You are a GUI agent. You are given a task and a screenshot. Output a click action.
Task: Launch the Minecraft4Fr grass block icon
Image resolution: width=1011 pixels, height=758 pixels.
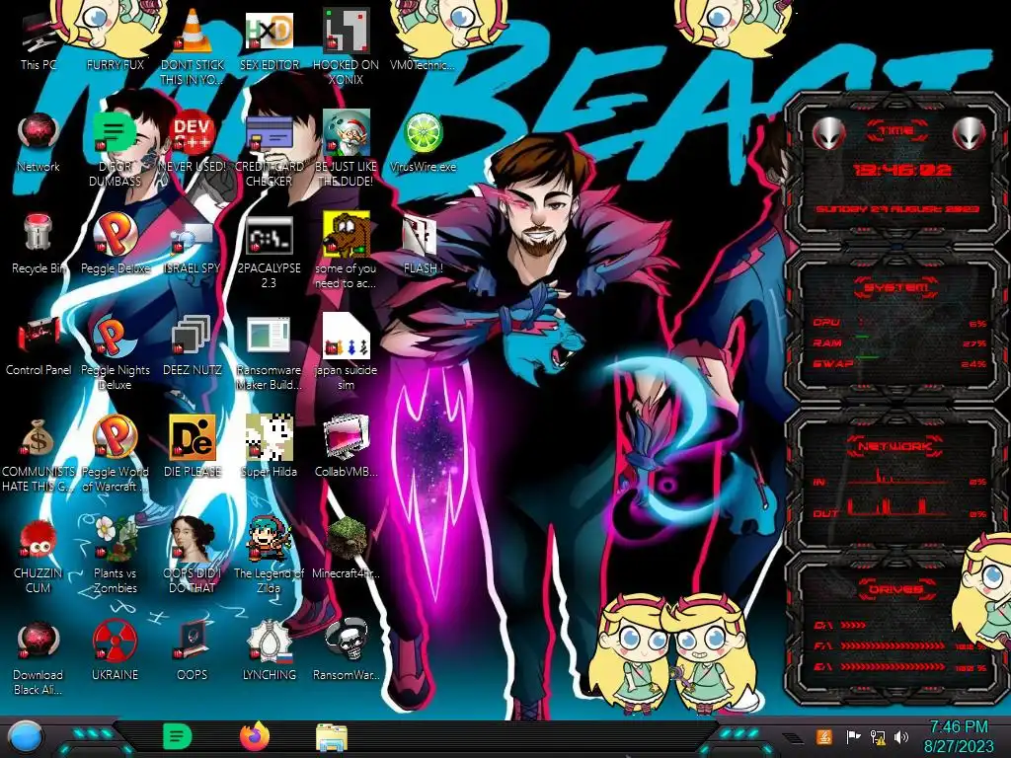347,539
